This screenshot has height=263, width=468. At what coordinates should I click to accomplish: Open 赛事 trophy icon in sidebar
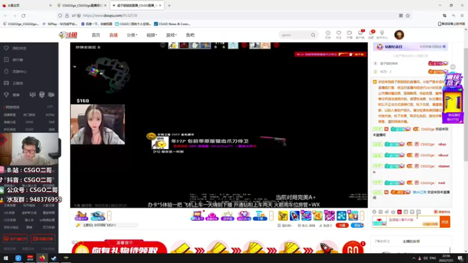(x=6, y=95)
